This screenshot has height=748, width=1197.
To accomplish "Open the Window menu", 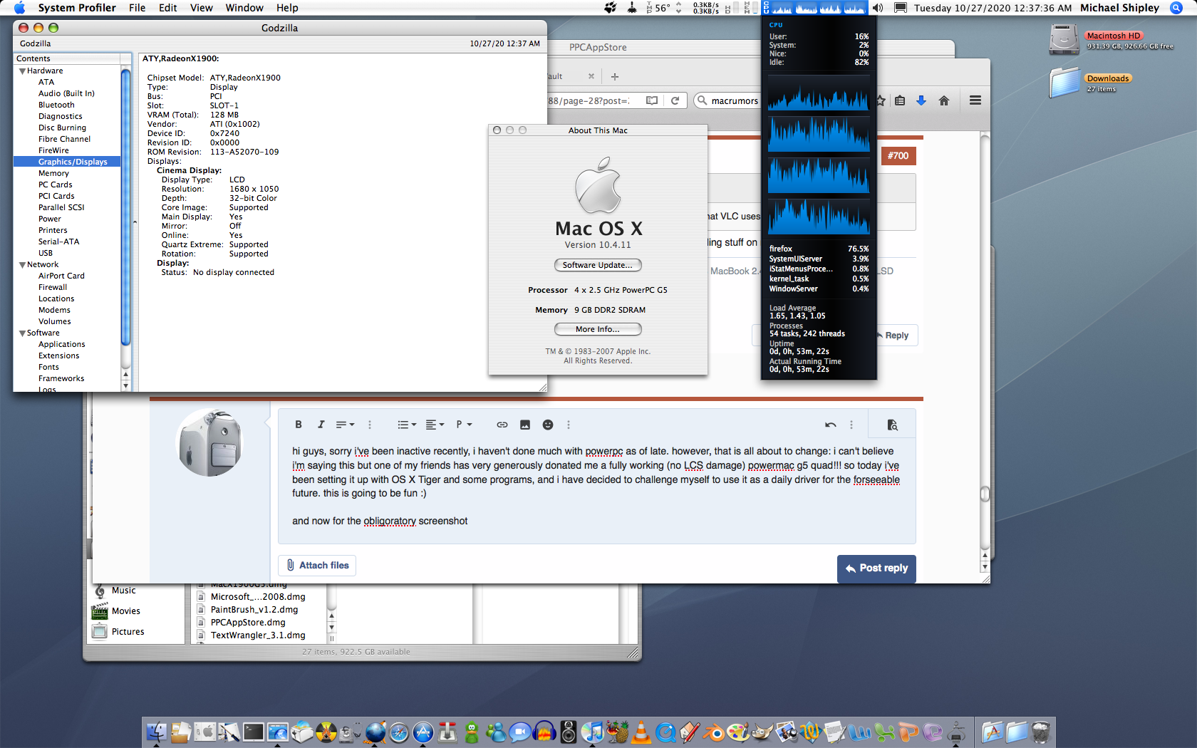I will tap(244, 8).
